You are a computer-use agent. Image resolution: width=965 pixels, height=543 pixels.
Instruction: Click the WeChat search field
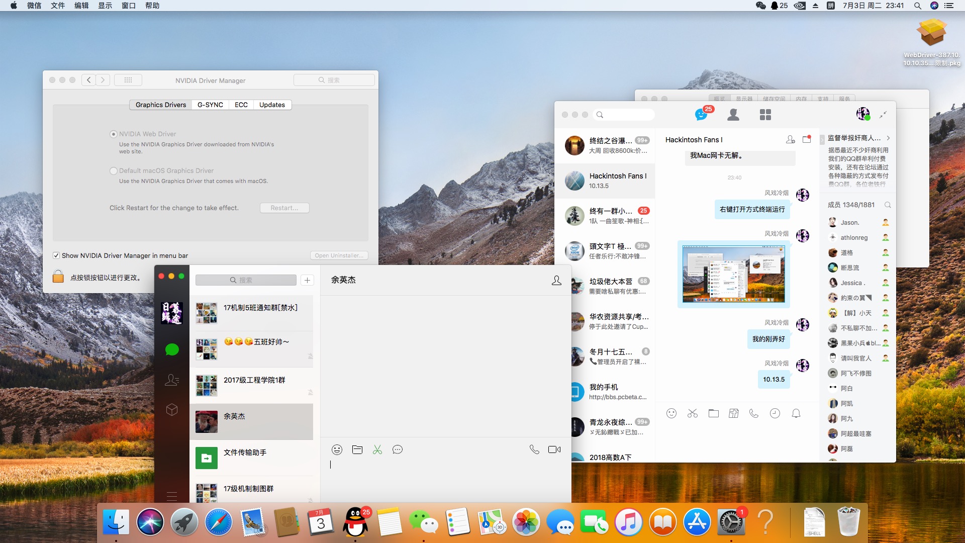point(246,280)
